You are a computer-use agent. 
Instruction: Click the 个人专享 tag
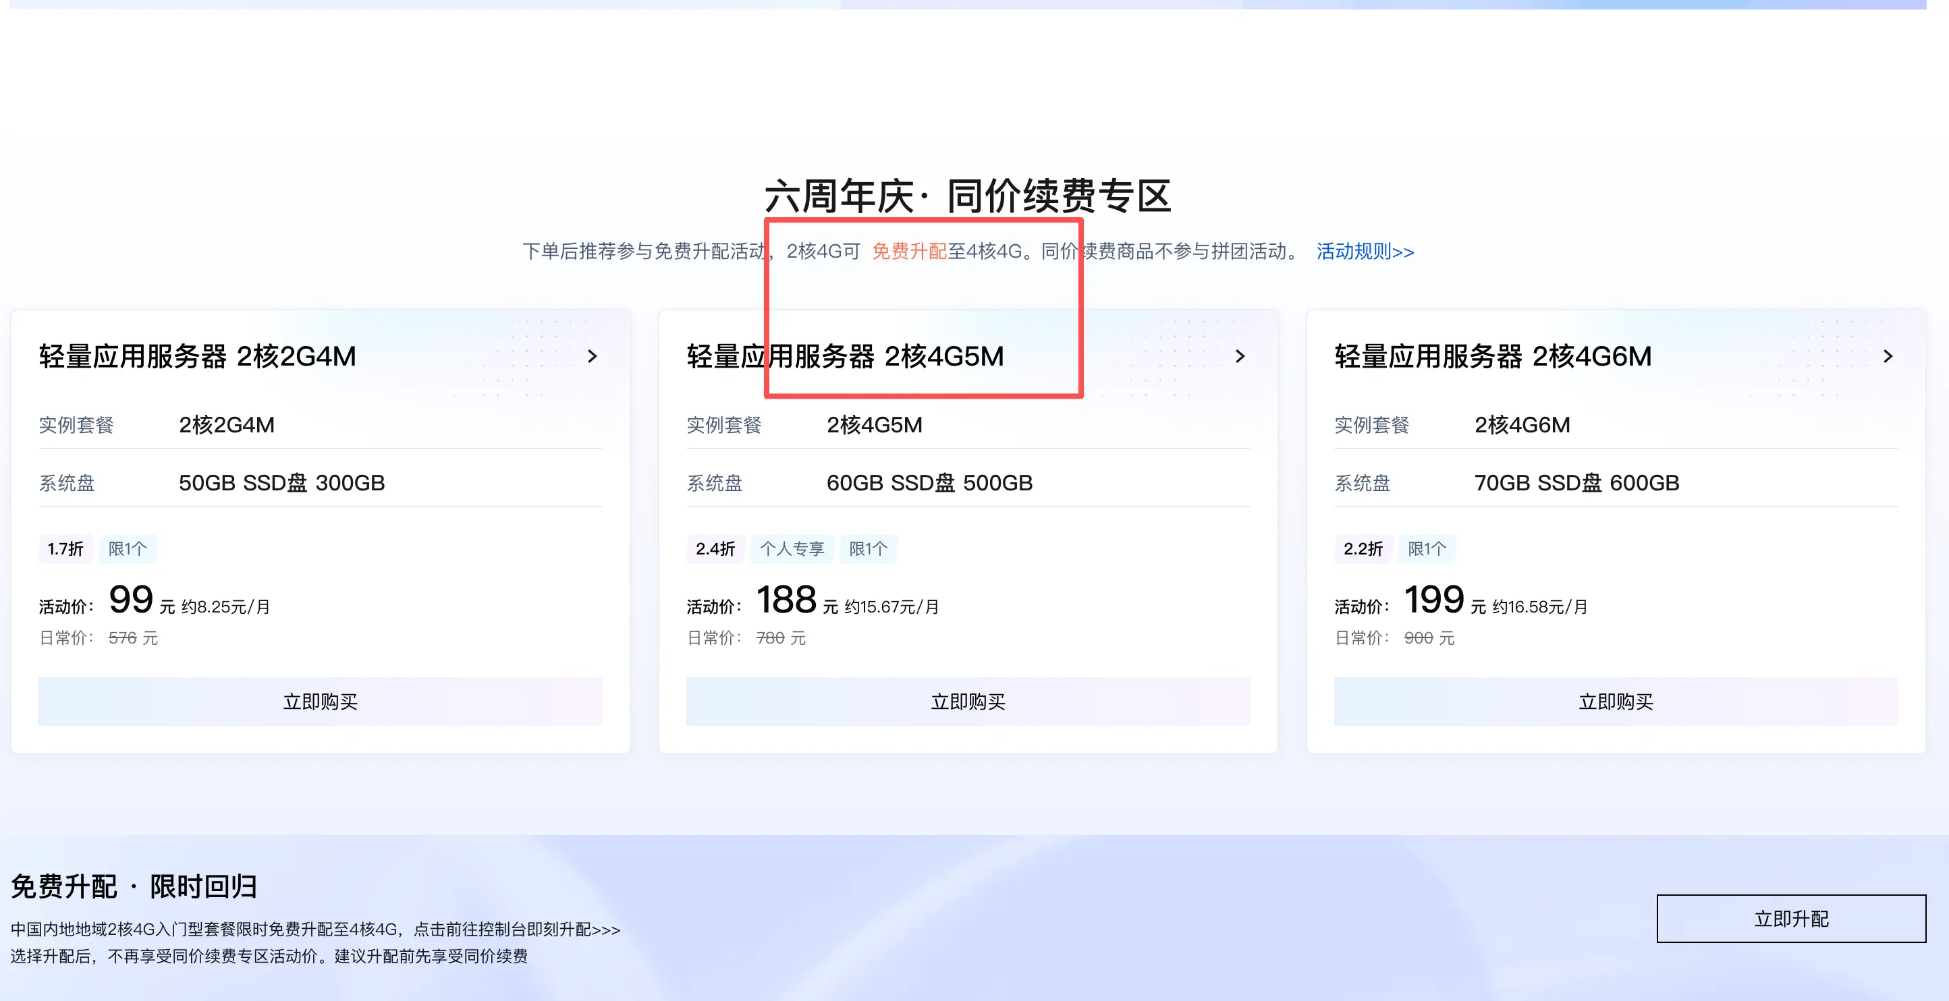point(792,549)
